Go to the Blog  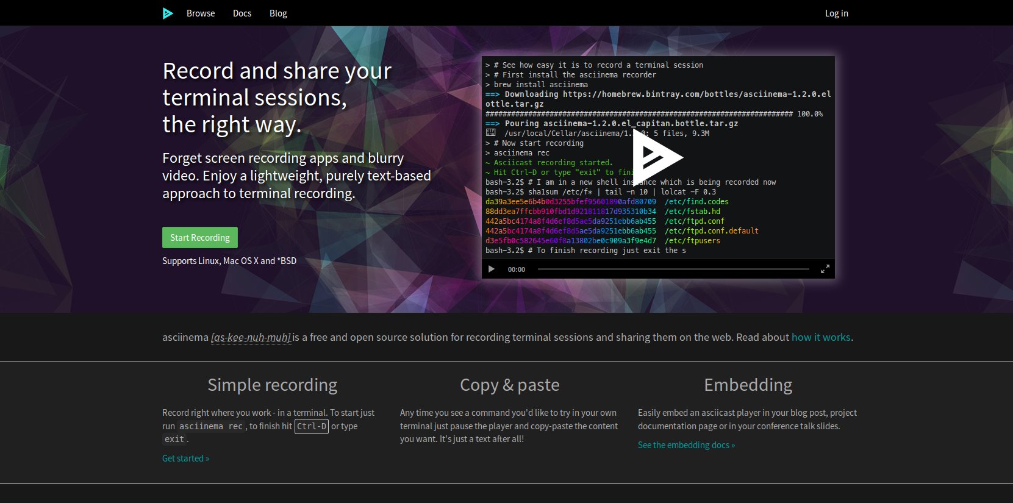[x=278, y=13]
